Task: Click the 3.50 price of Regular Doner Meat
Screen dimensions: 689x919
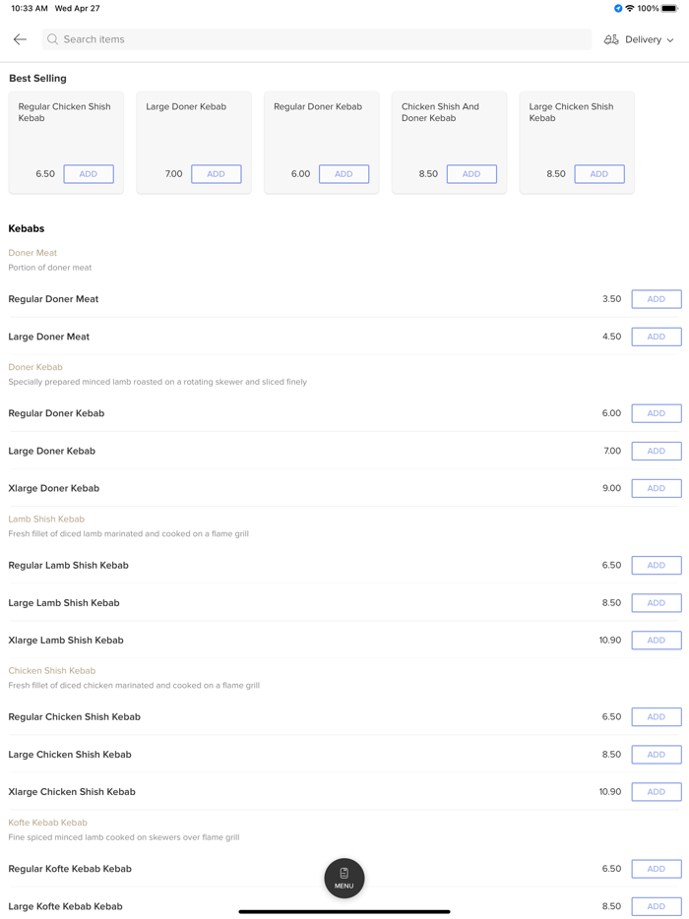Action: click(x=611, y=299)
